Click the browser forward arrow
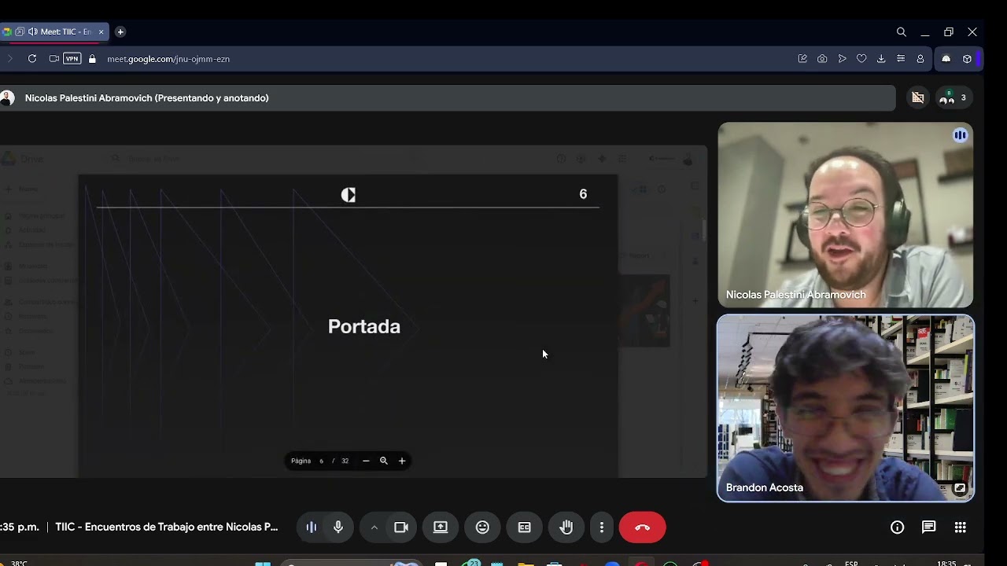The width and height of the screenshot is (1007, 566). click(x=10, y=59)
